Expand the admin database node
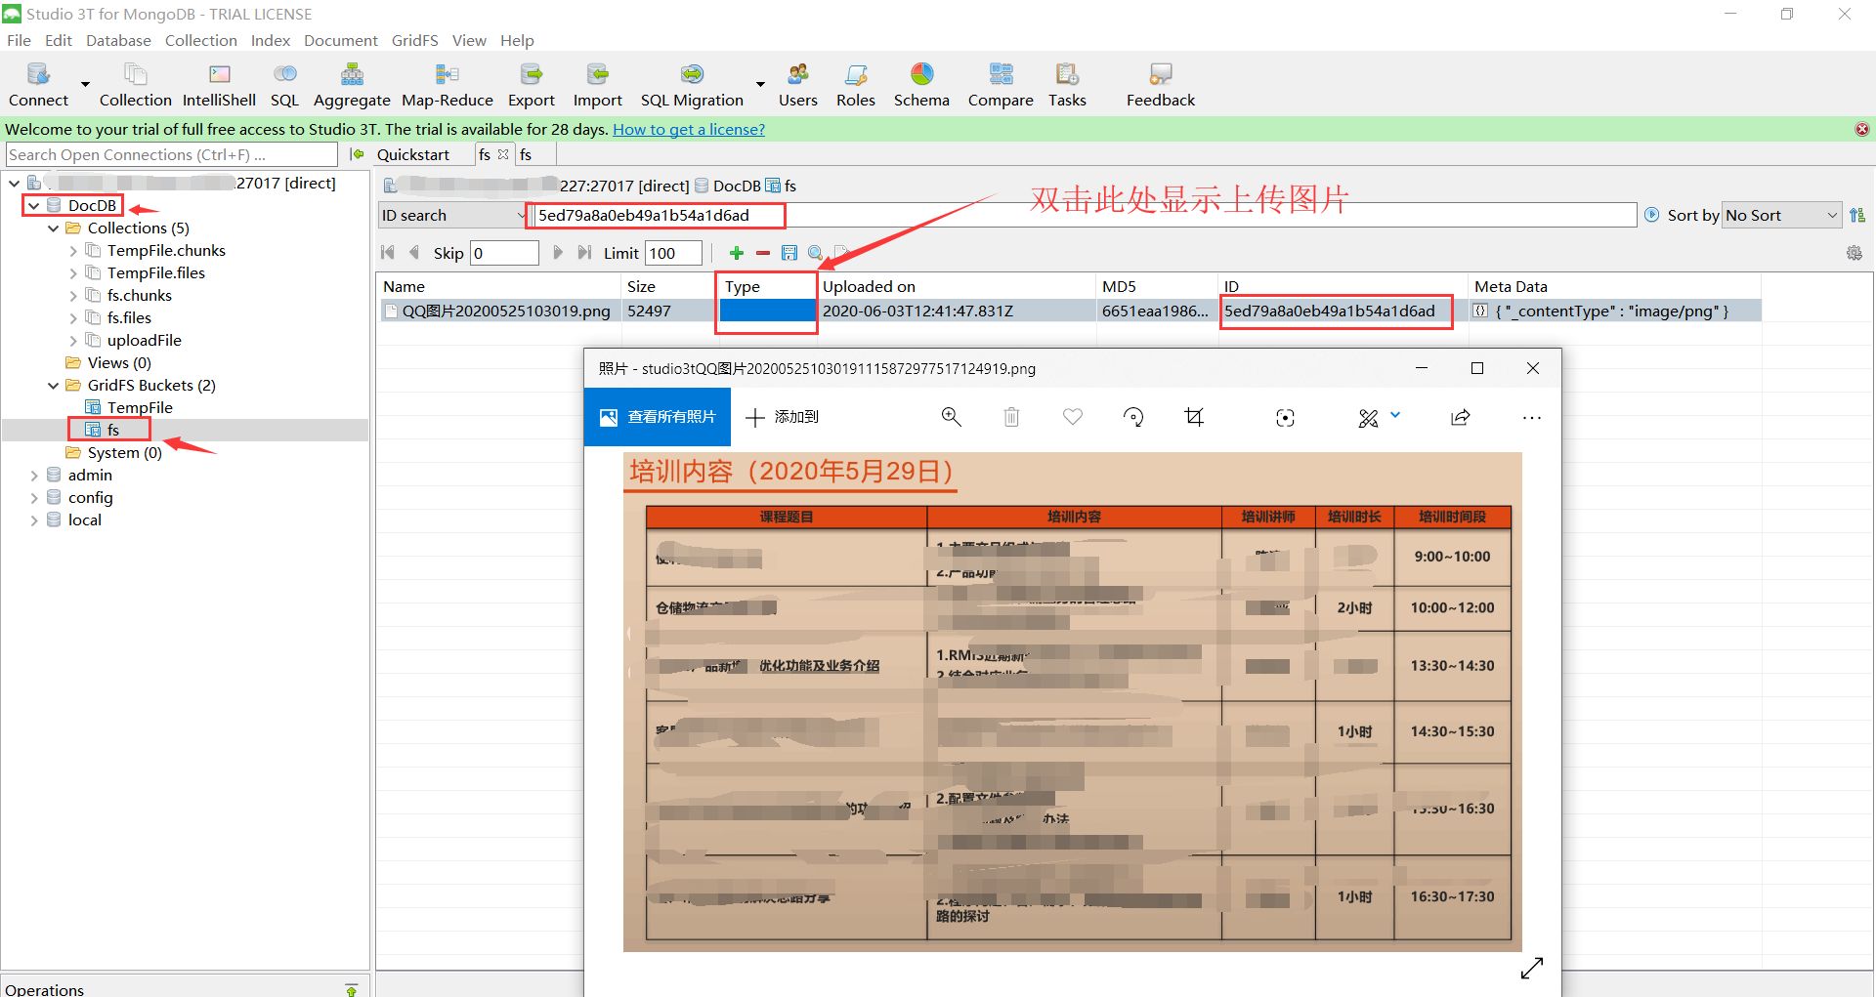Screen dimensions: 1876x997 point(34,476)
